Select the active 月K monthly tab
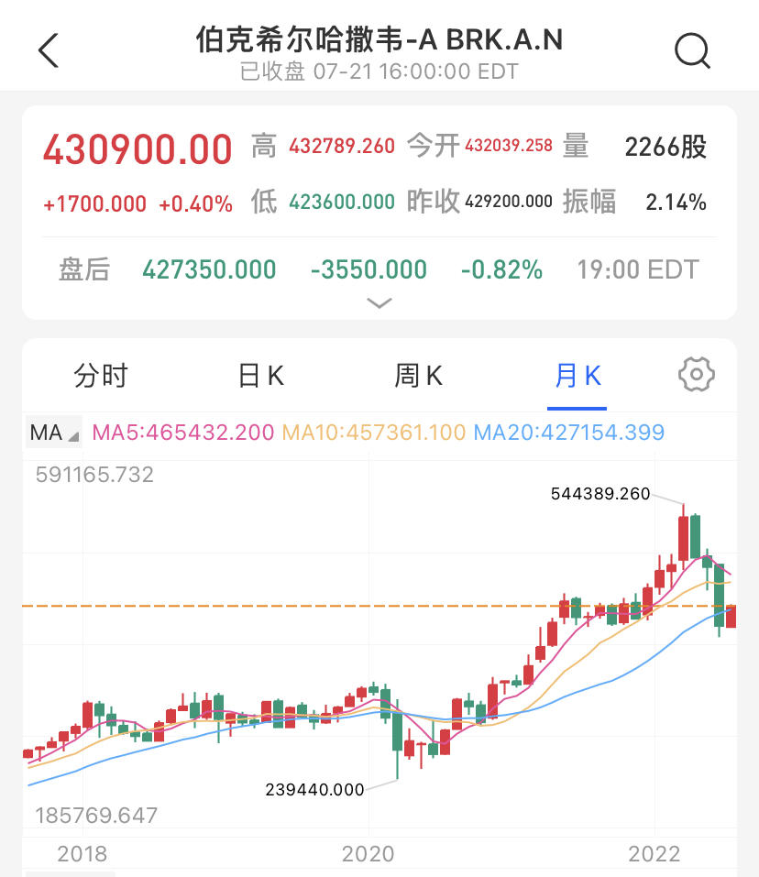Screen dimensions: 759x877 [x=577, y=375]
